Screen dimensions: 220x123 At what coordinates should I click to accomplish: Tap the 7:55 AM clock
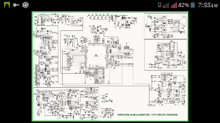pos(208,5)
